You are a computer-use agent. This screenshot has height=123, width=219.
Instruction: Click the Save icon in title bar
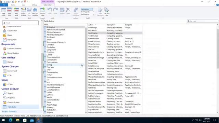5,2
